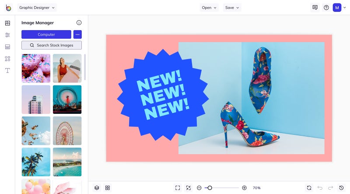Screen dimensions: 350x194
Task: Click the zoom out minus icon
Action: click(199, 188)
